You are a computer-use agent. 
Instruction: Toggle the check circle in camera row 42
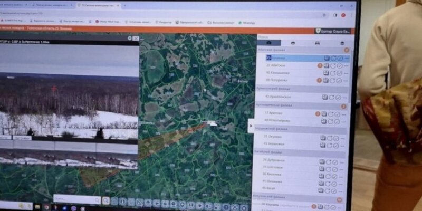[x=339, y=73]
